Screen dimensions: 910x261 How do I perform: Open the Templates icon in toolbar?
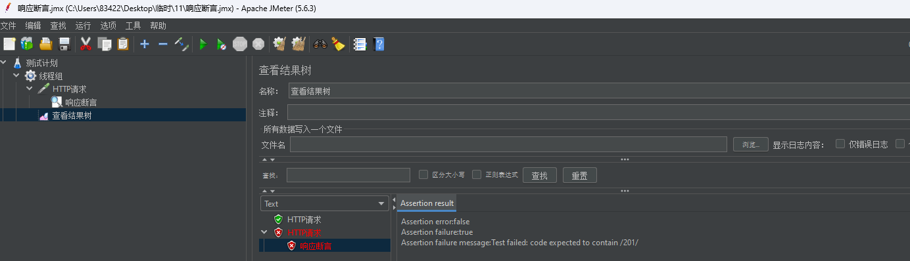[x=27, y=44]
